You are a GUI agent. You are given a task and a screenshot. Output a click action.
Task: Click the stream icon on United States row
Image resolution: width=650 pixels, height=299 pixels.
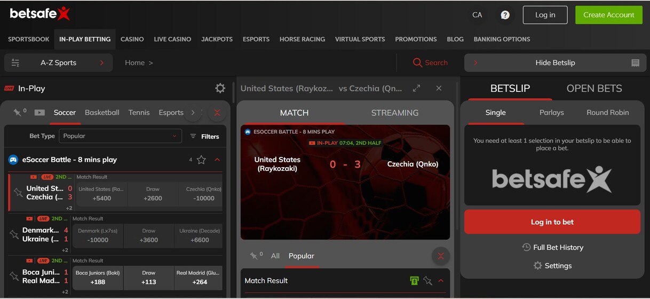34,177
